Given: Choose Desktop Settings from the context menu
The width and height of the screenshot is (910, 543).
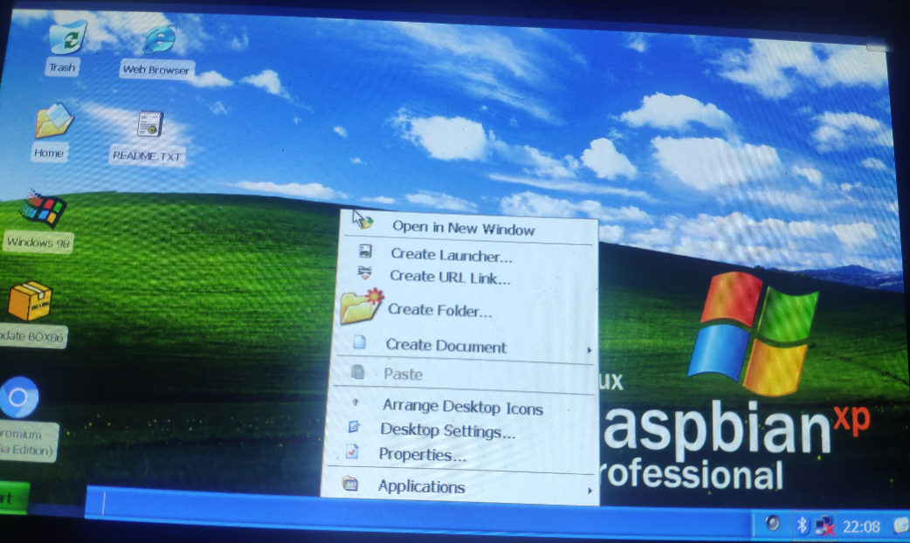Looking at the screenshot, I should tap(446, 430).
